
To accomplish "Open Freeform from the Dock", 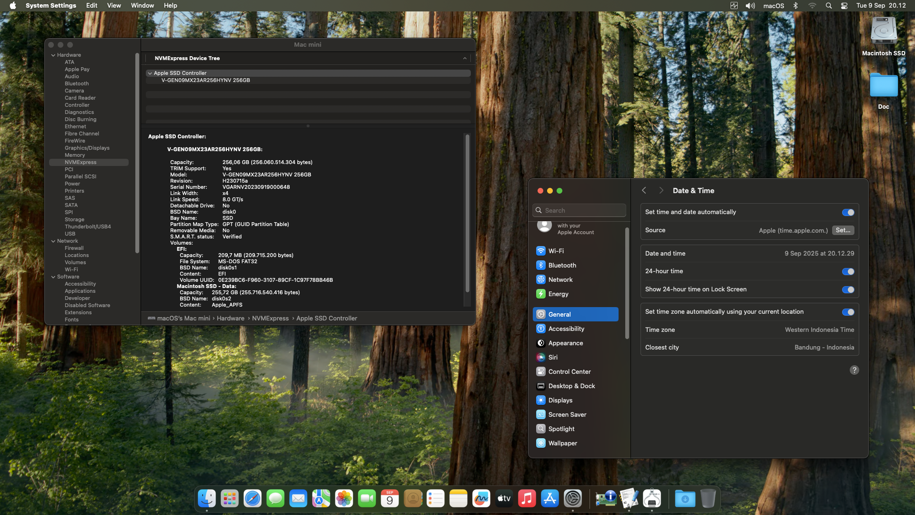I will tap(481, 499).
